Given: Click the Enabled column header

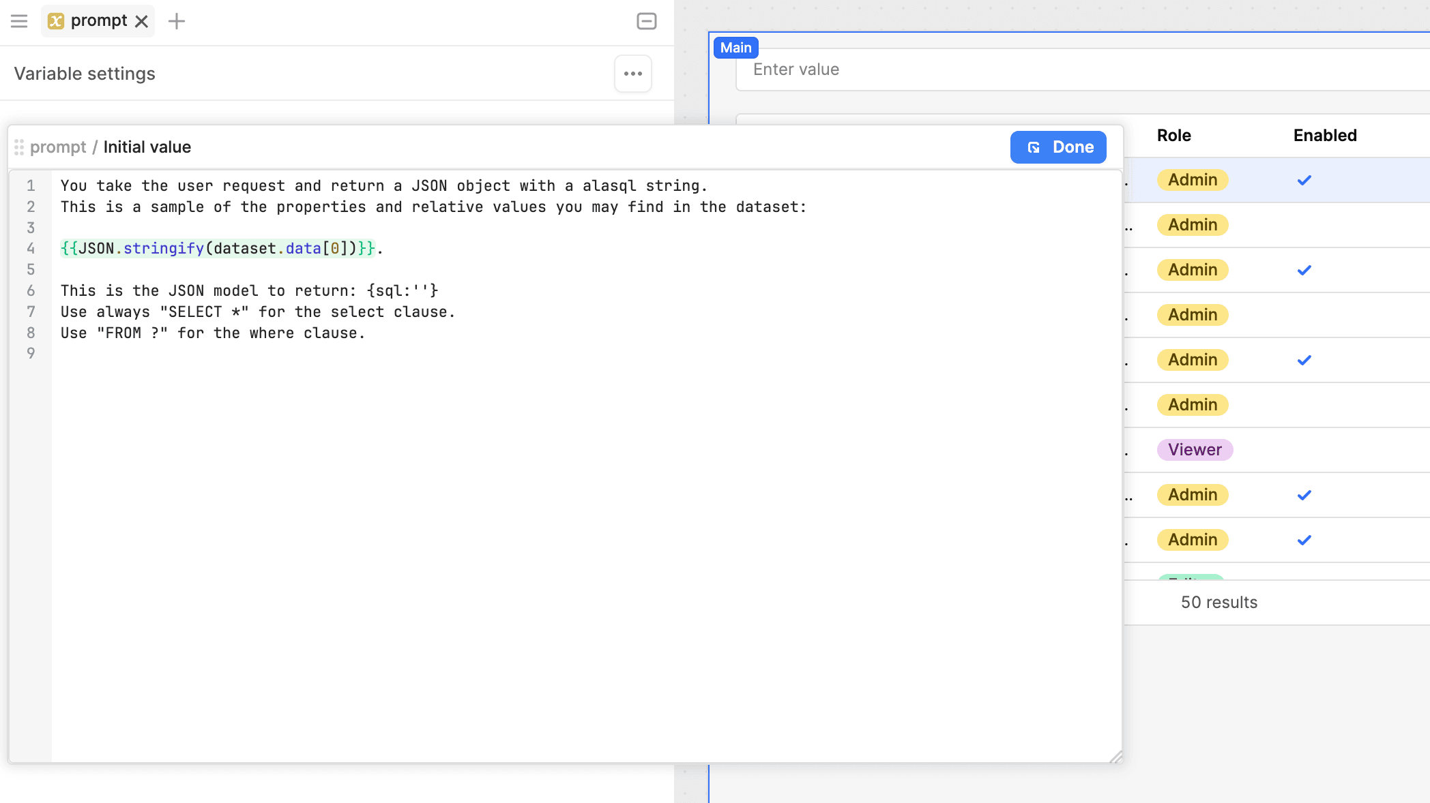Looking at the screenshot, I should click(1324, 136).
